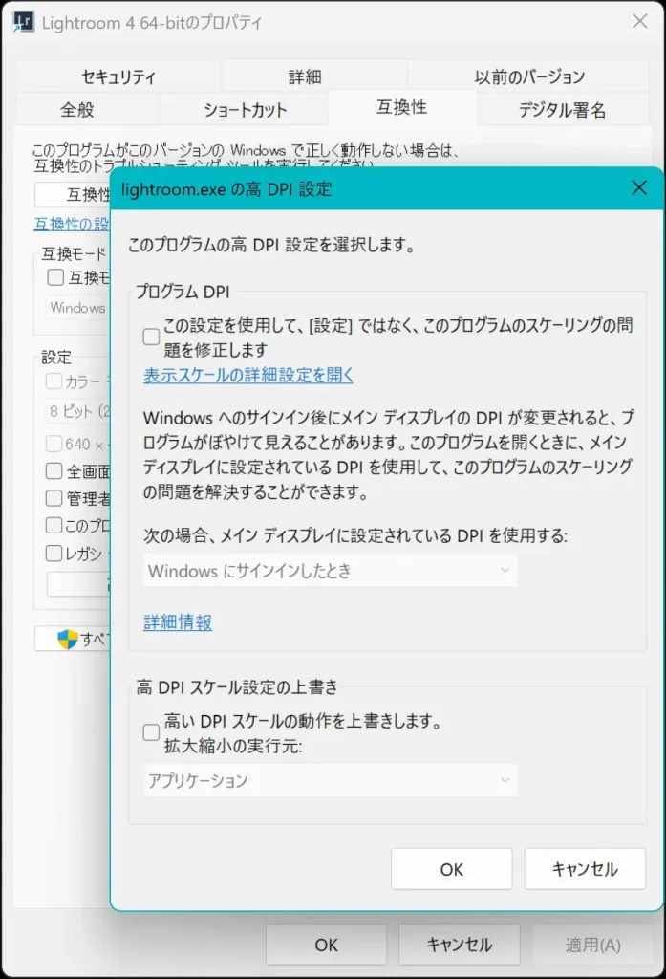
Task: Toggle the 管理者 run-as checkbox
Action: pyautogui.click(x=55, y=498)
